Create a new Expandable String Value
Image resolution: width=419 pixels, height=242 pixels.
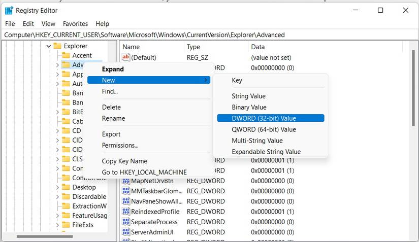point(271,152)
